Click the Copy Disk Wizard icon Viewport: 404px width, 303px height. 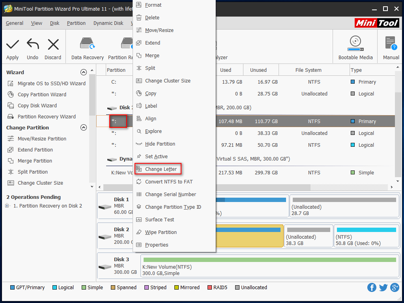(11, 106)
